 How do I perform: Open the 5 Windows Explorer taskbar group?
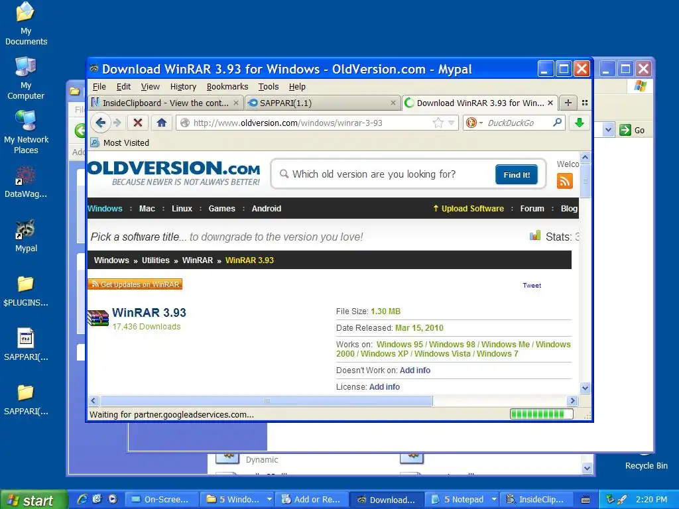point(238,500)
